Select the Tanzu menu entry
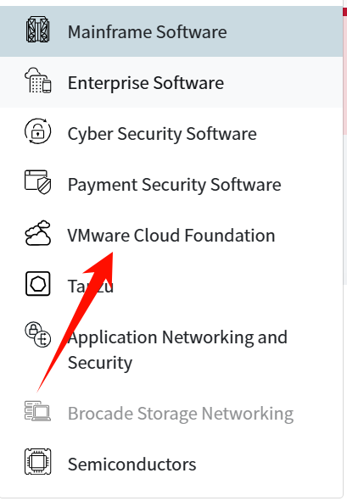 (91, 286)
